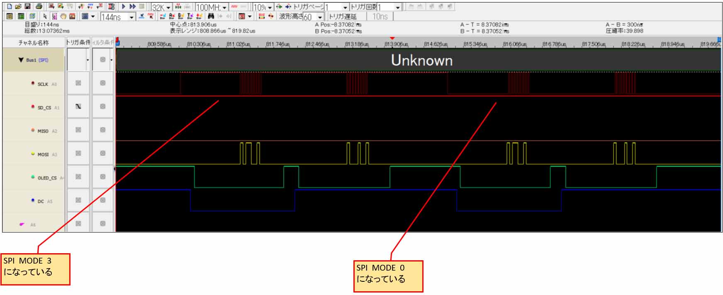Select the SCLK channel name
The image size is (723, 295).
[43, 84]
